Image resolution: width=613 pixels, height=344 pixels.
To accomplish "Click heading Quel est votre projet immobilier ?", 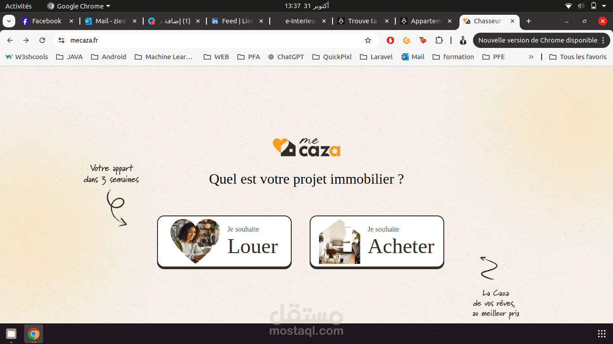I will (x=306, y=179).
